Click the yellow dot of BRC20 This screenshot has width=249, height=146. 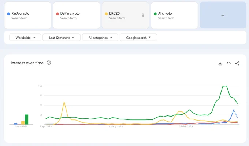[x=107, y=14]
